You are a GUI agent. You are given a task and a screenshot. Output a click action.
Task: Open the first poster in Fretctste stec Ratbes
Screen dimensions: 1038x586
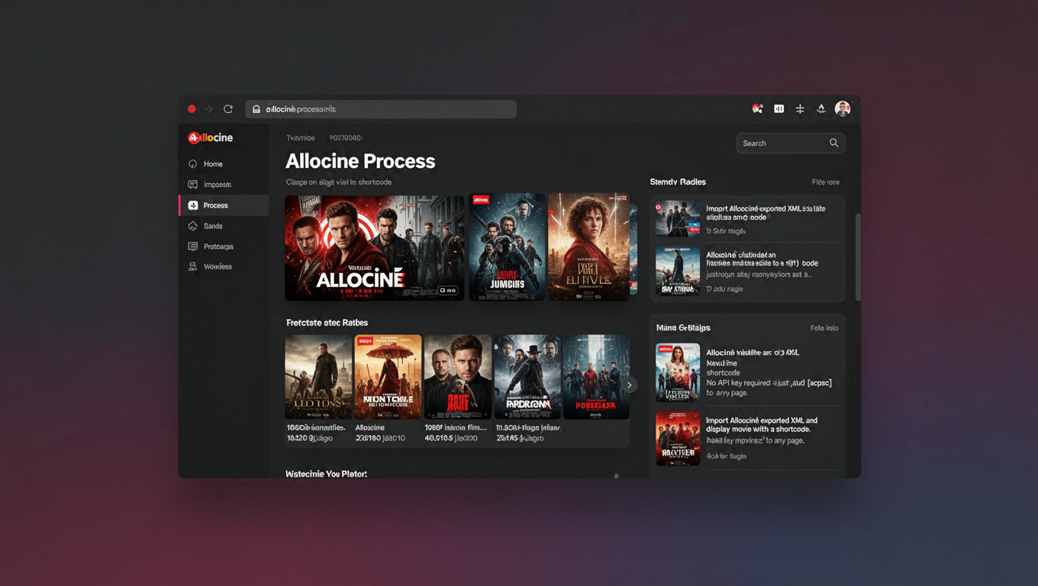pyautogui.click(x=318, y=377)
